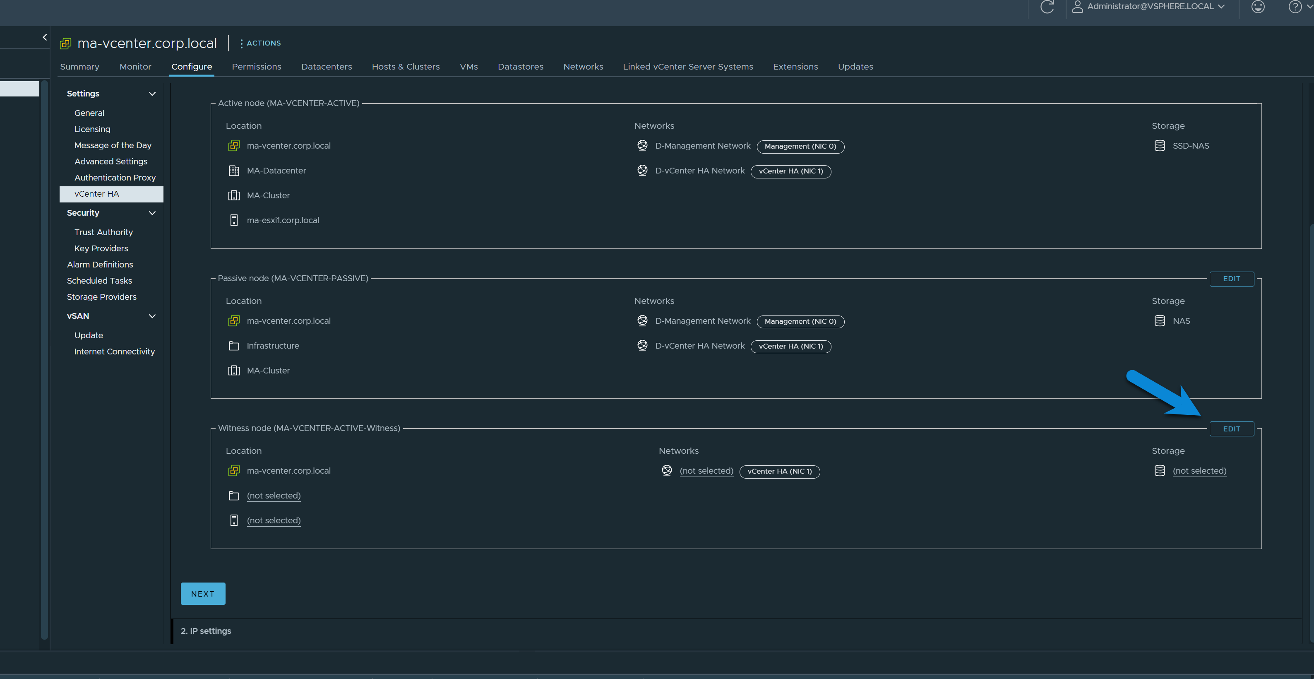The width and height of the screenshot is (1314, 679).
Task: Click Edit for the Passive node
Action: click(1231, 279)
